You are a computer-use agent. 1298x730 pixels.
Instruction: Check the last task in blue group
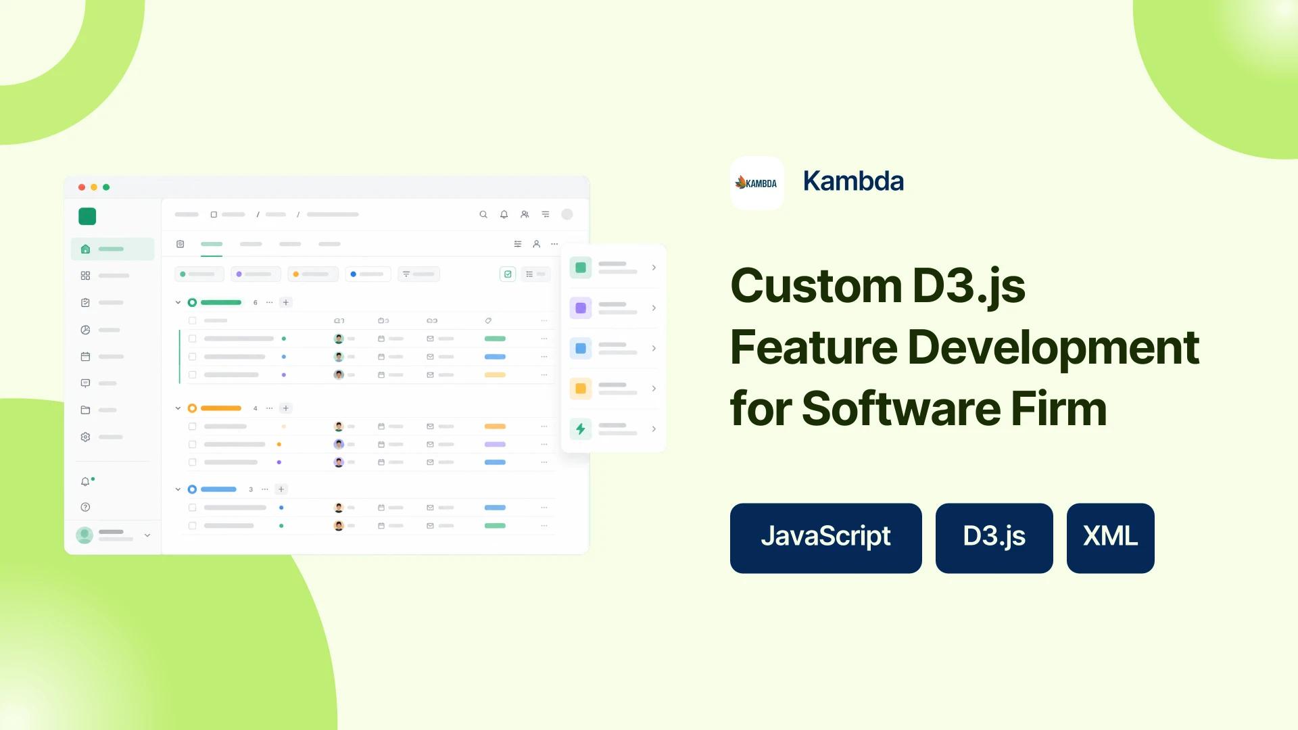193,525
